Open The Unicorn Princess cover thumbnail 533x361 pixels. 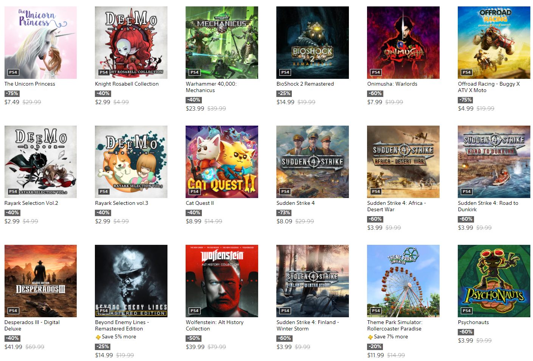pos(40,43)
